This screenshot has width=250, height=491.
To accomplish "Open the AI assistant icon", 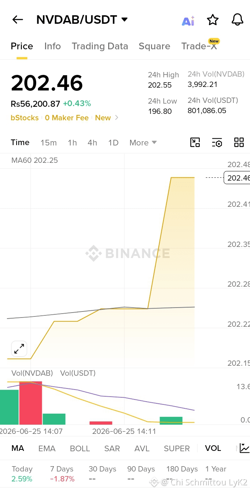I will (x=188, y=21).
